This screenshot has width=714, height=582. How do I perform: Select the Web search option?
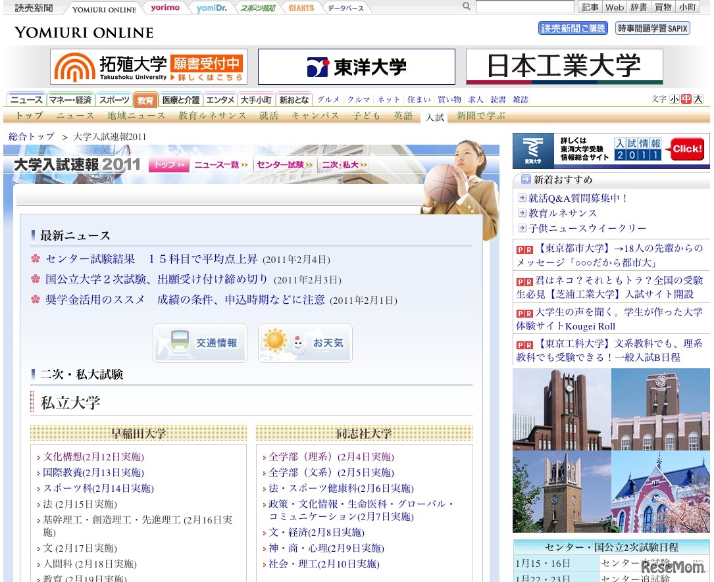tap(614, 7)
